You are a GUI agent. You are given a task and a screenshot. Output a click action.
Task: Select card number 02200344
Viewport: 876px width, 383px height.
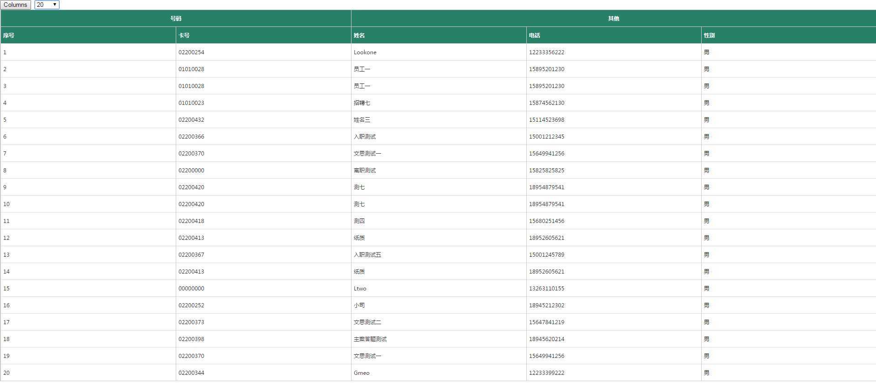coord(191,373)
